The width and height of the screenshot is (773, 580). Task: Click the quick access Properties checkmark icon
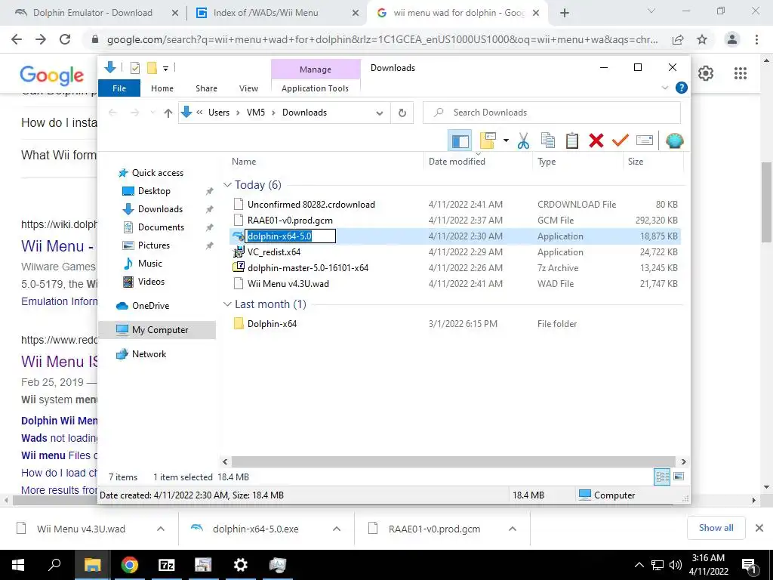(134, 68)
